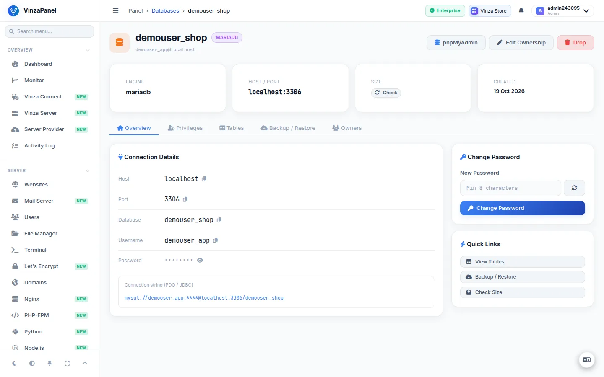
Task: Open the notifications bell
Action: (x=521, y=11)
